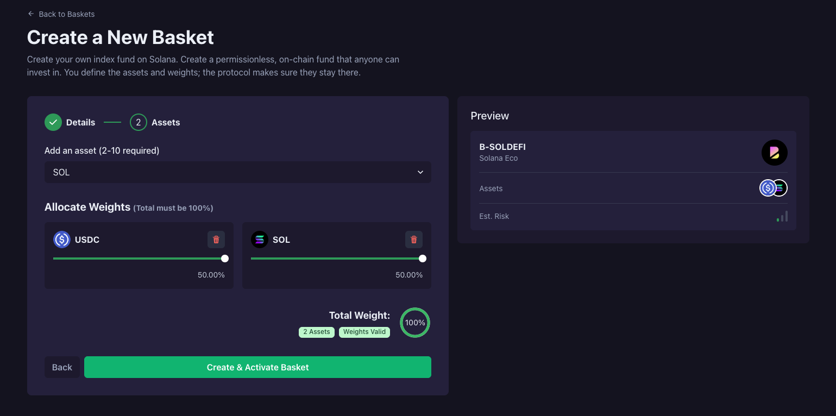Click the dropdown chevron next to SOL
This screenshot has width=836, height=416.
(420, 172)
